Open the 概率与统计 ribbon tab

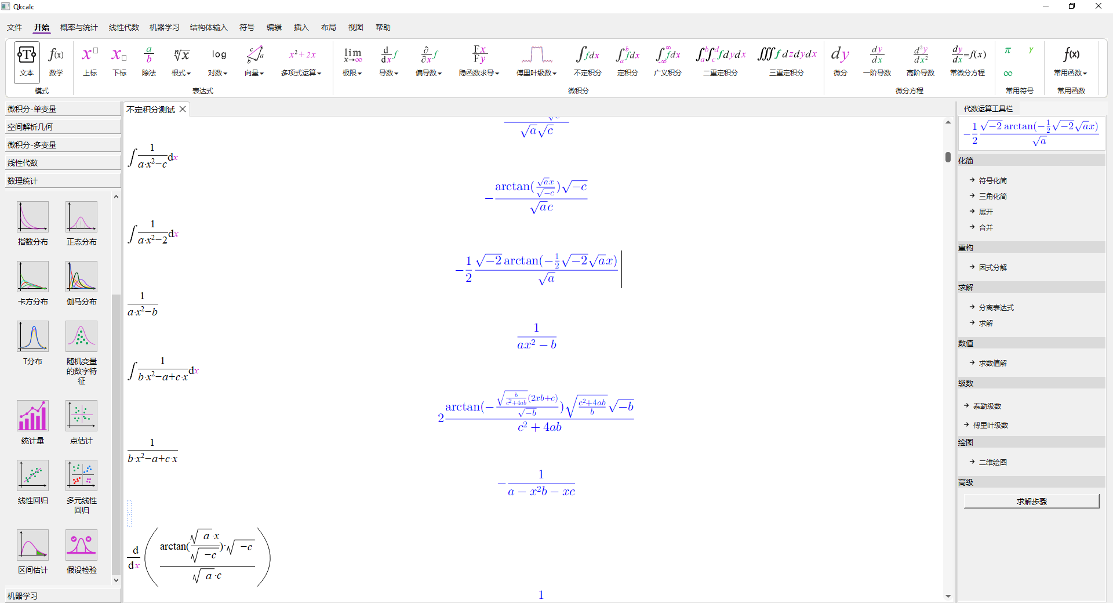(x=79, y=27)
